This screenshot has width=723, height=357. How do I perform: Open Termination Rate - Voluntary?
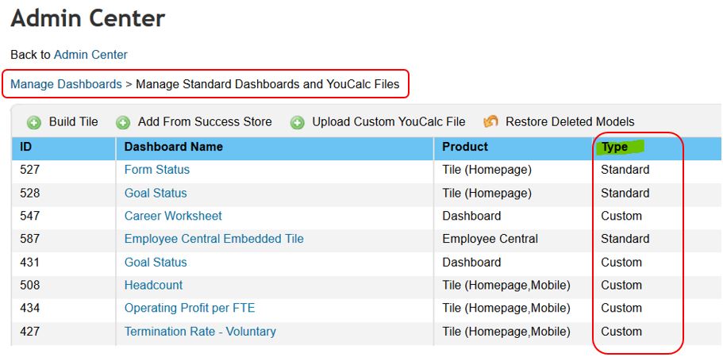[x=200, y=331]
